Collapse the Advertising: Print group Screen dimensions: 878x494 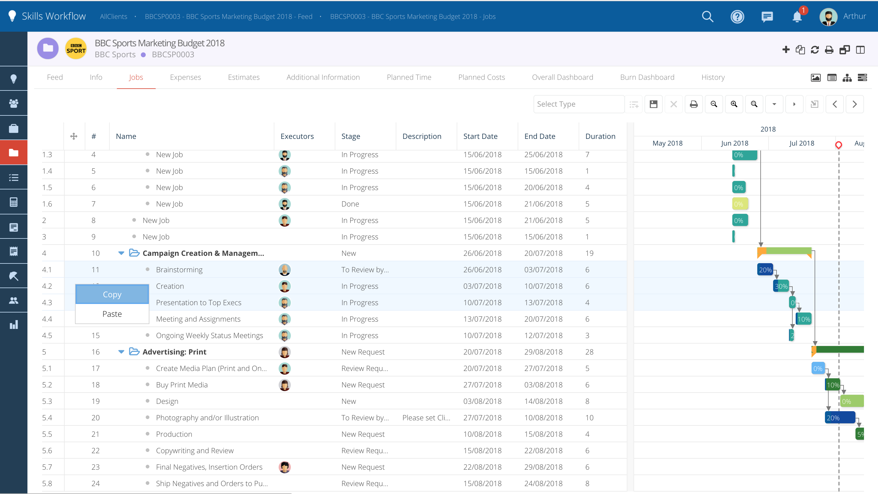121,352
